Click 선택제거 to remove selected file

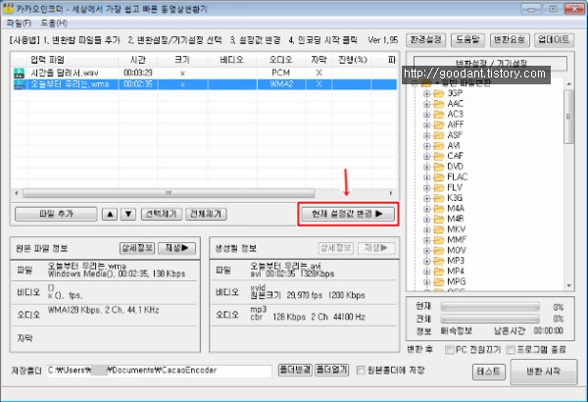click(x=162, y=215)
